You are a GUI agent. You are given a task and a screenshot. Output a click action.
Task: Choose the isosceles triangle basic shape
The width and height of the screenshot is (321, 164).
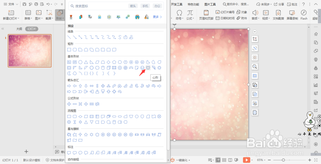86,62
